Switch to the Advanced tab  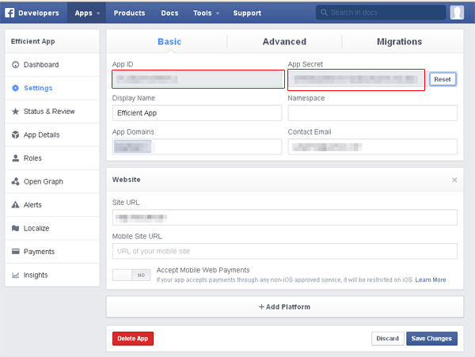point(284,41)
